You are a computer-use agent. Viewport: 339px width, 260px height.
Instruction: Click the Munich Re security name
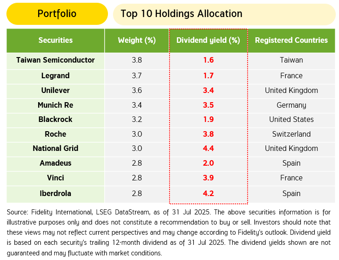[56, 105]
